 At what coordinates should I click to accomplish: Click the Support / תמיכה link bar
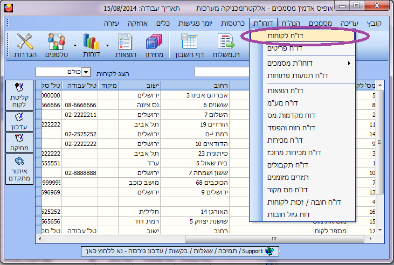(x=180, y=251)
